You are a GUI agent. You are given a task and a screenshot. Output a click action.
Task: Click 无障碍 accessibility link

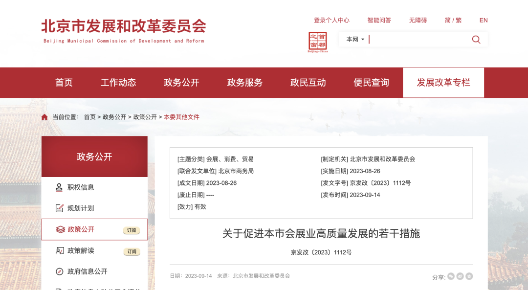pos(418,20)
